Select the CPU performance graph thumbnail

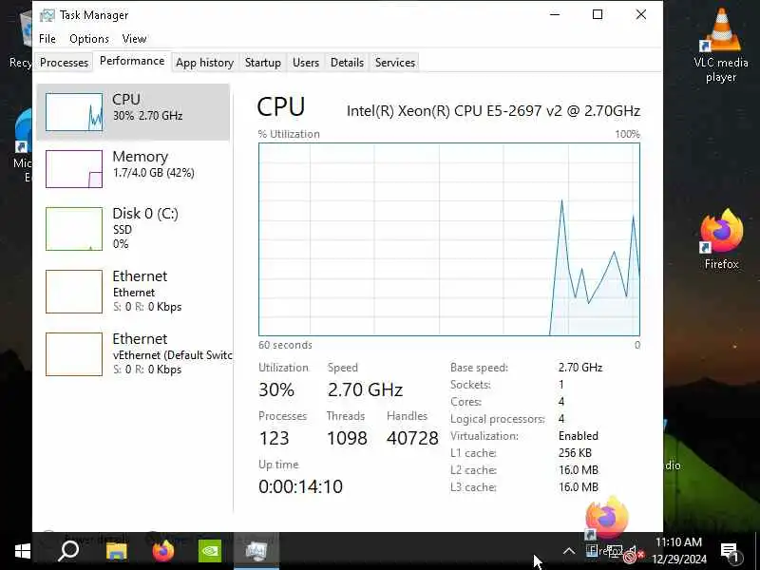74,112
